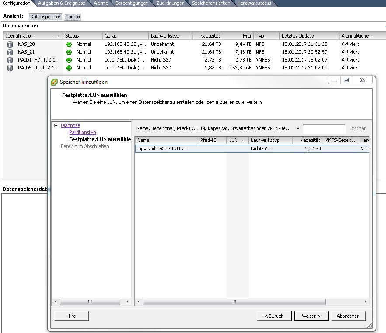
Task: Click green status icon for RAID5_01 row
Action: (x=69, y=68)
